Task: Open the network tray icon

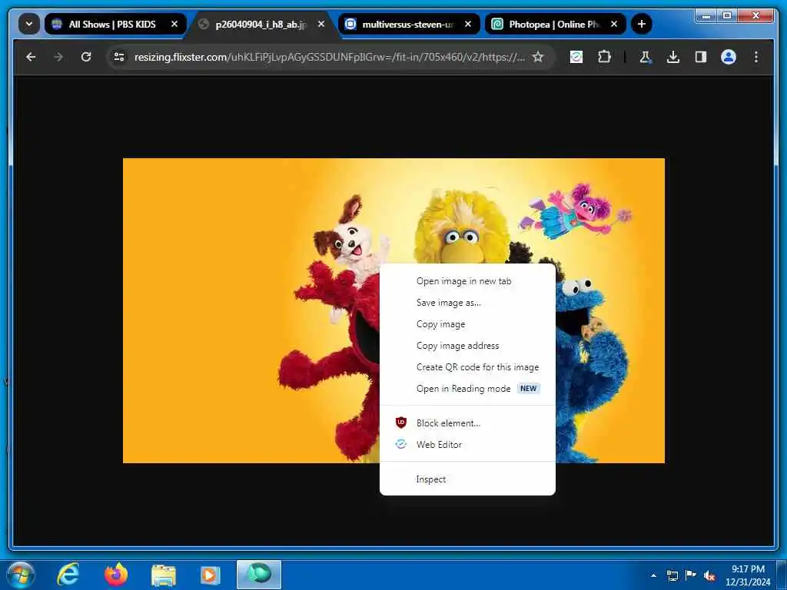Action: (x=672, y=575)
